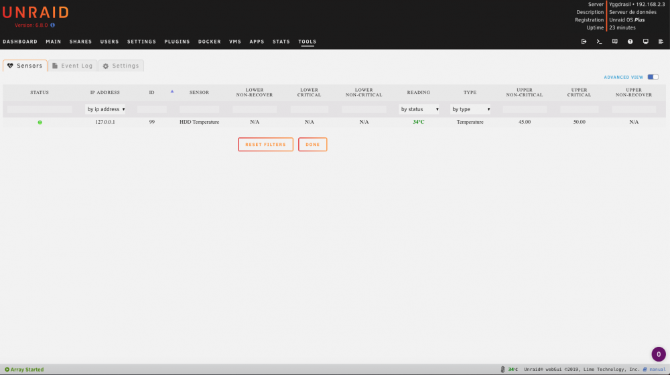
Task: Click the green status dot in sensor row
Action: pos(40,122)
